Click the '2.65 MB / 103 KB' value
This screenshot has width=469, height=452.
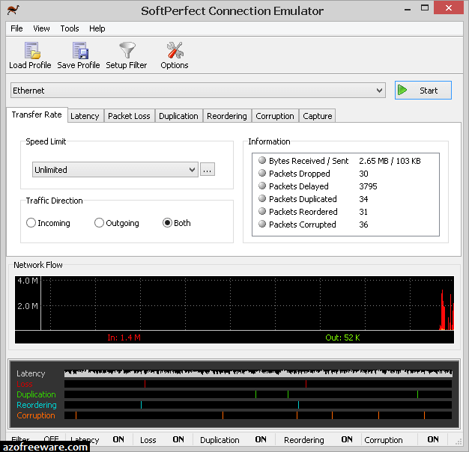click(390, 161)
